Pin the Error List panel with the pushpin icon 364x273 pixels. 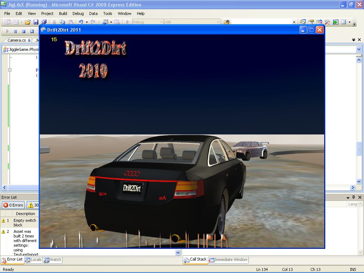354,197
